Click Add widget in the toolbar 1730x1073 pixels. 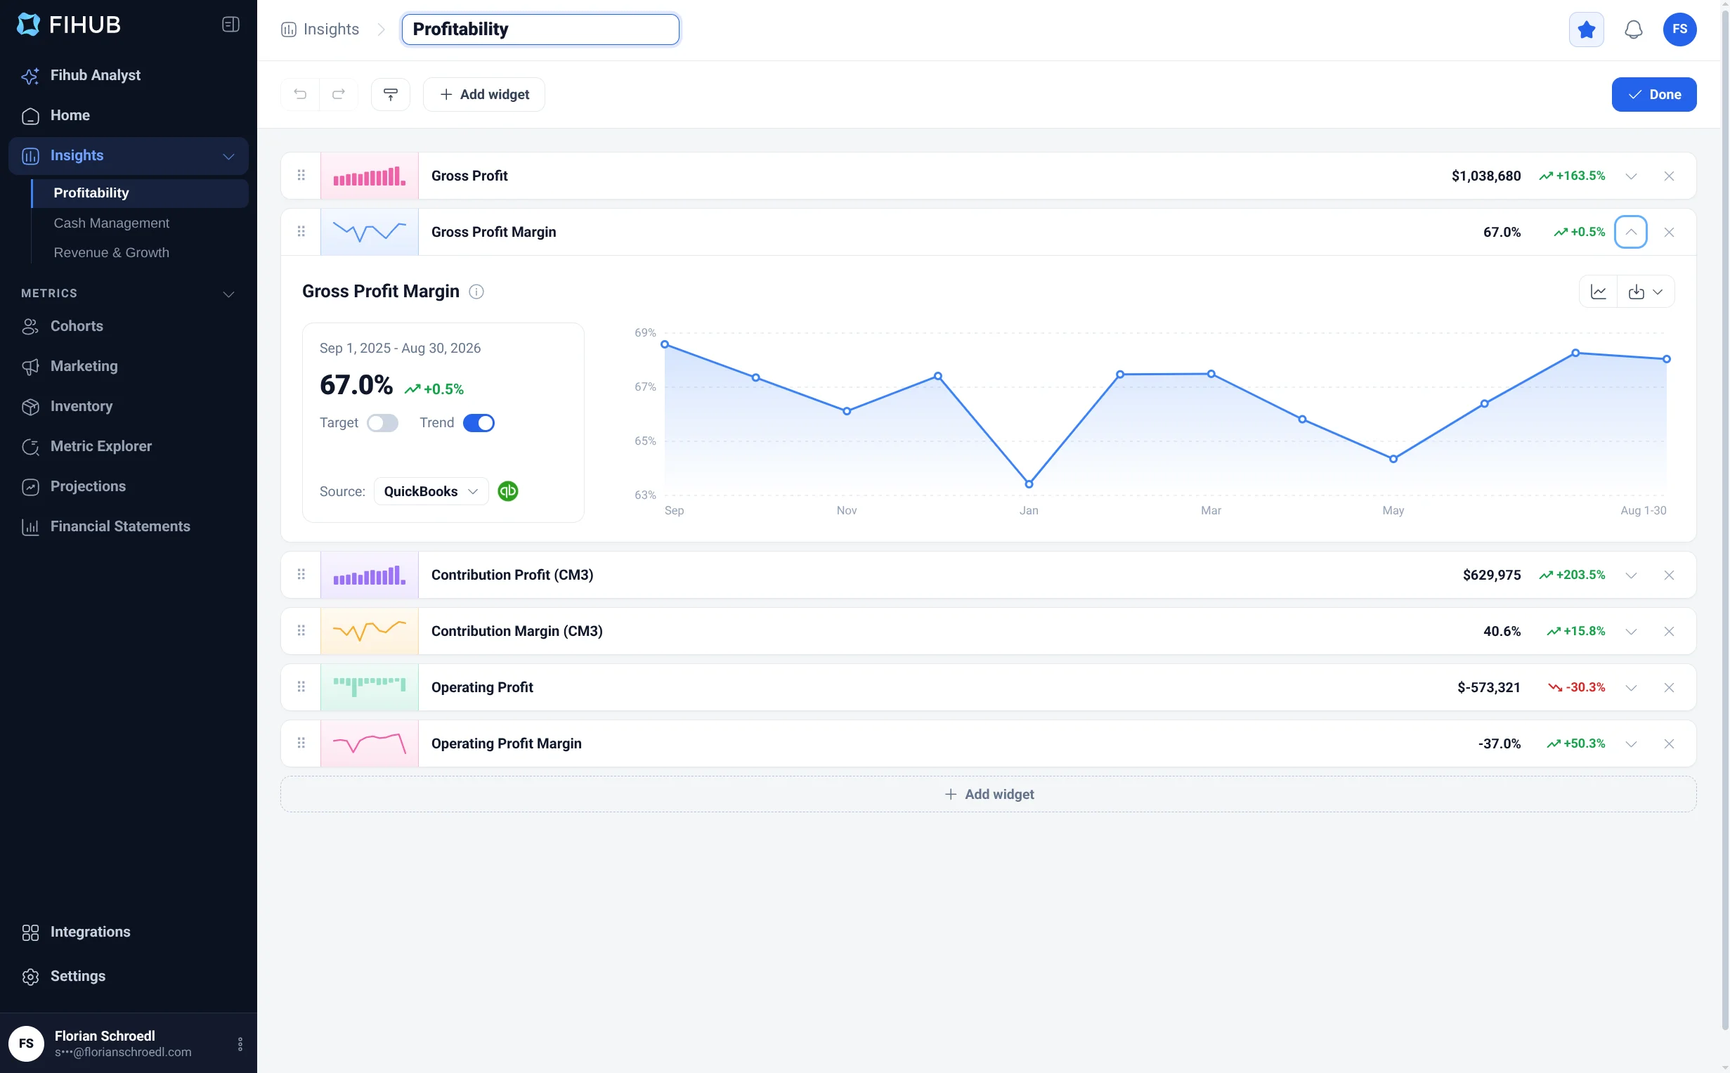point(484,94)
